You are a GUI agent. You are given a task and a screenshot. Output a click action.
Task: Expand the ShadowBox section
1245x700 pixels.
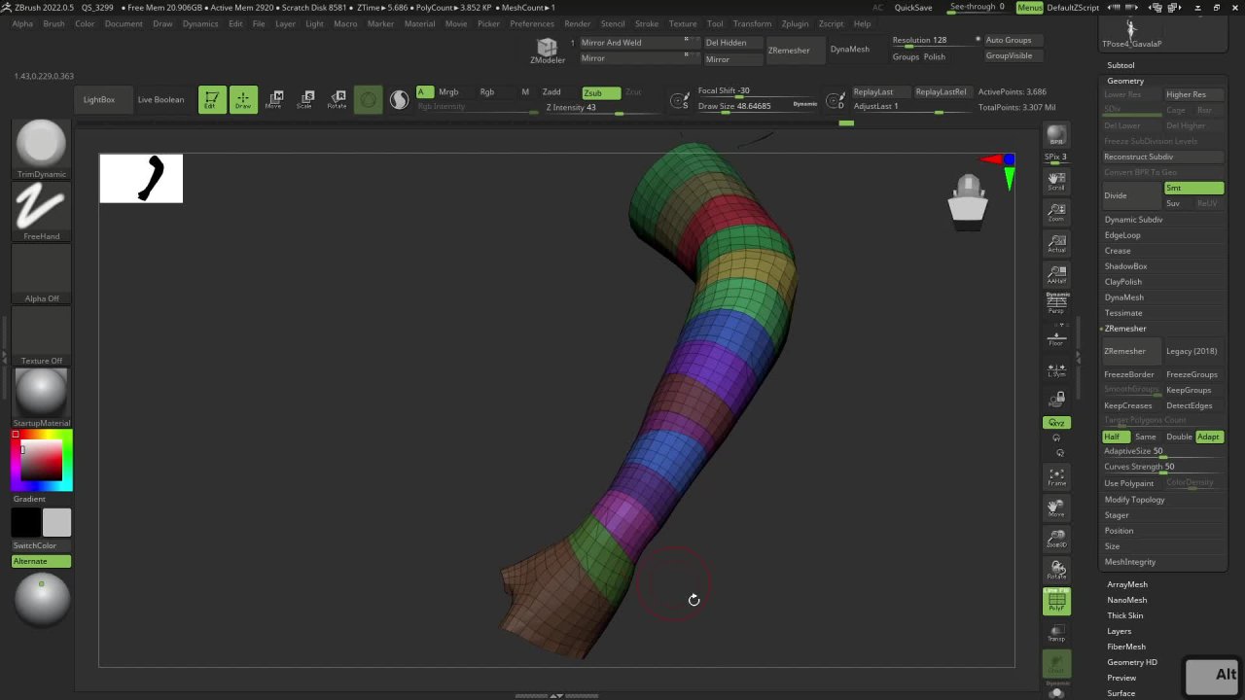click(x=1125, y=266)
